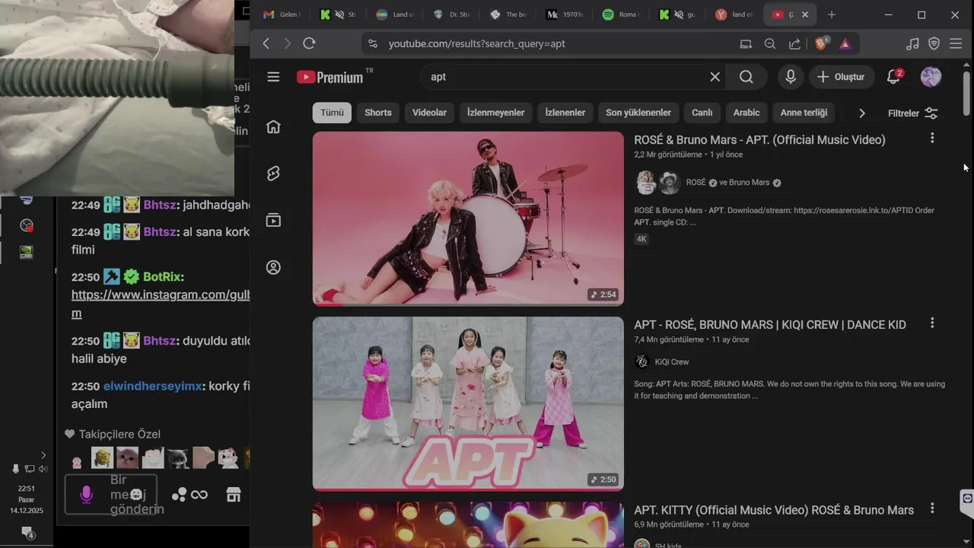The height and width of the screenshot is (548, 974).
Task: Open ROSÉ & Bruno Mars - APT. title link
Action: (759, 139)
